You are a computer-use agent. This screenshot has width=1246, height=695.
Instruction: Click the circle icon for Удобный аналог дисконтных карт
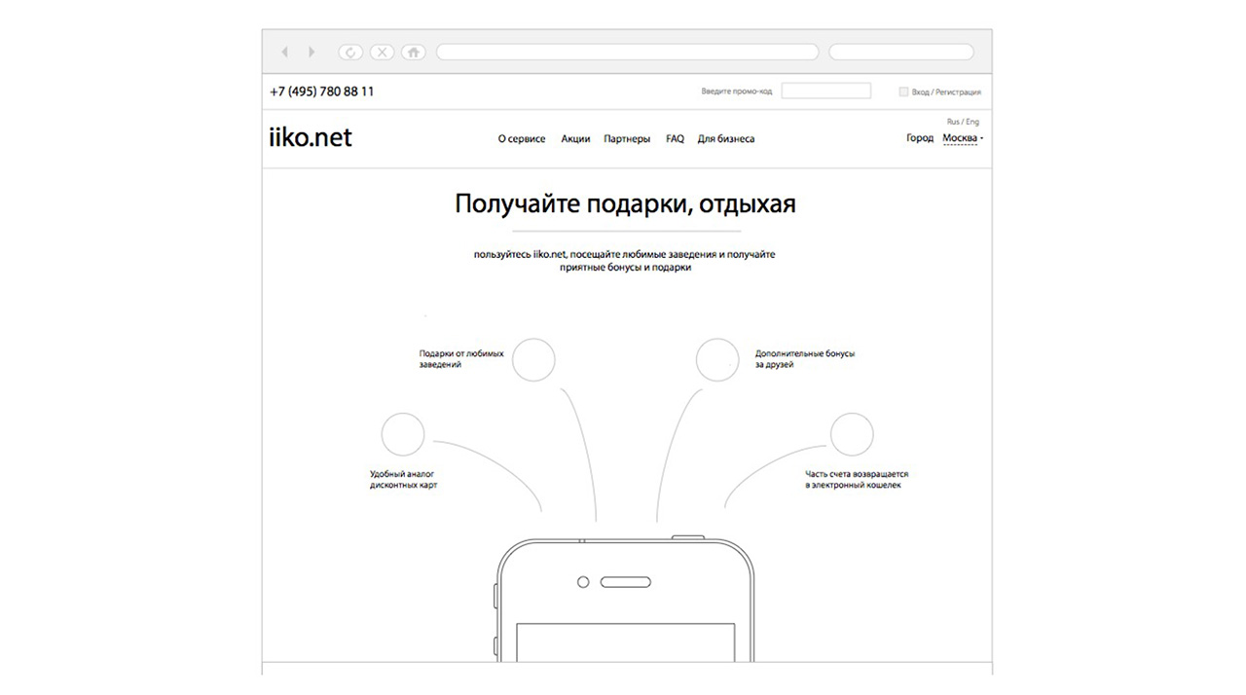[x=403, y=434]
